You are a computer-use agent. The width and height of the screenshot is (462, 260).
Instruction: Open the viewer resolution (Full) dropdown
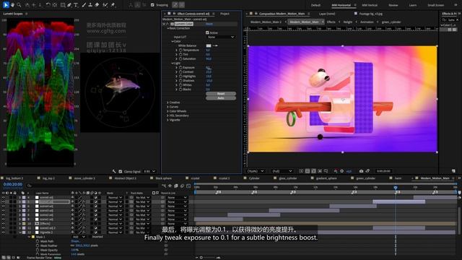282,171
